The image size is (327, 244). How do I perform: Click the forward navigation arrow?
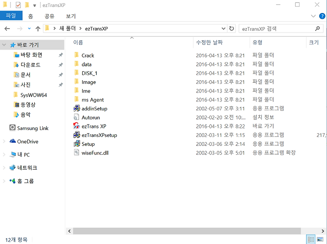pos(20,29)
